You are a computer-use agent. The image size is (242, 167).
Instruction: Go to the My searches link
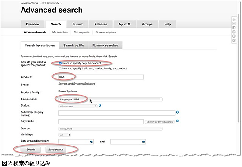(x=60, y=32)
